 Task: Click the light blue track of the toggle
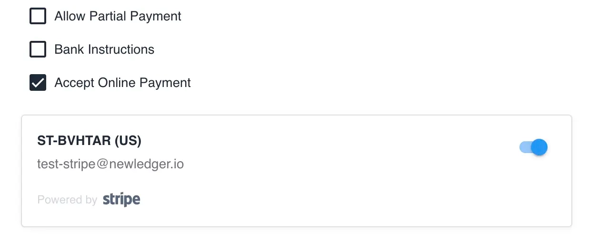[x=524, y=147]
